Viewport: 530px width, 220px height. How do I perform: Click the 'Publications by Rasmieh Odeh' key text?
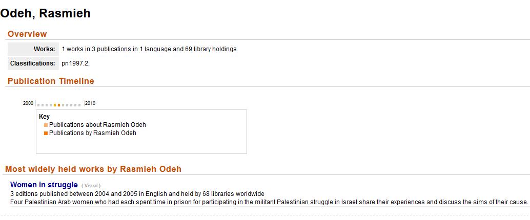click(93, 133)
